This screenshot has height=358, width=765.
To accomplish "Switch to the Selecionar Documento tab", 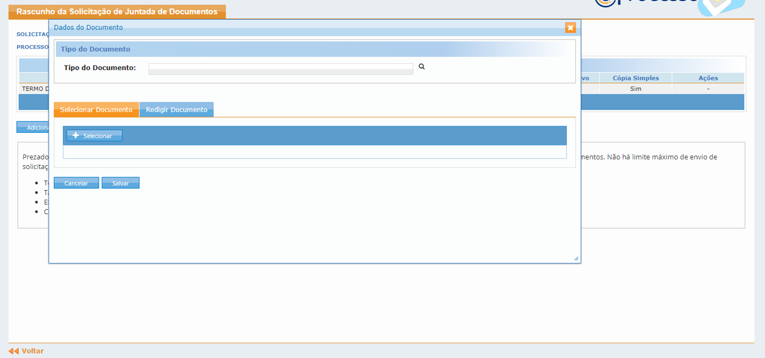I will [96, 110].
